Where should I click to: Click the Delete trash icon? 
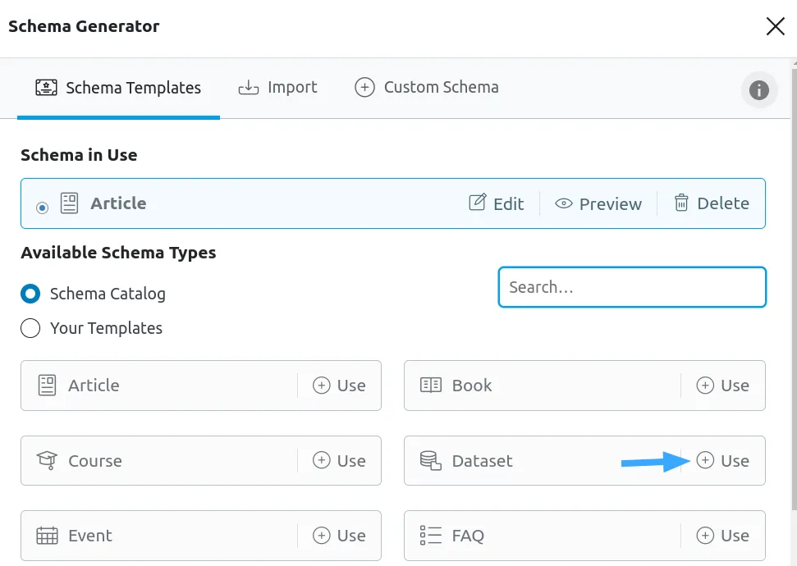coord(682,203)
